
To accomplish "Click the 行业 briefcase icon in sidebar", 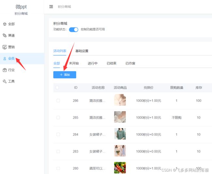I will [x=5, y=70].
